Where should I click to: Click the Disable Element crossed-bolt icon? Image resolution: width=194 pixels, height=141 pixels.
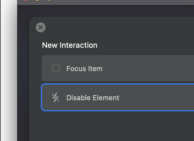pyautogui.click(x=55, y=98)
